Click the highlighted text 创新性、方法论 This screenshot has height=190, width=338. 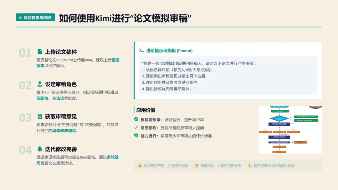coord(50,98)
